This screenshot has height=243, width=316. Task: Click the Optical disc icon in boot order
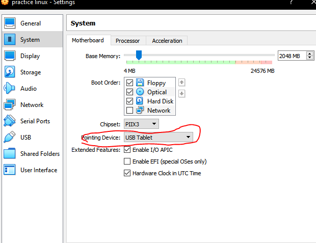click(140, 92)
